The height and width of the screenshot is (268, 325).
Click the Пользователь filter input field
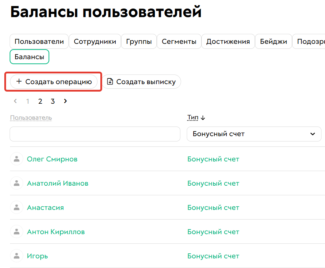pos(95,134)
